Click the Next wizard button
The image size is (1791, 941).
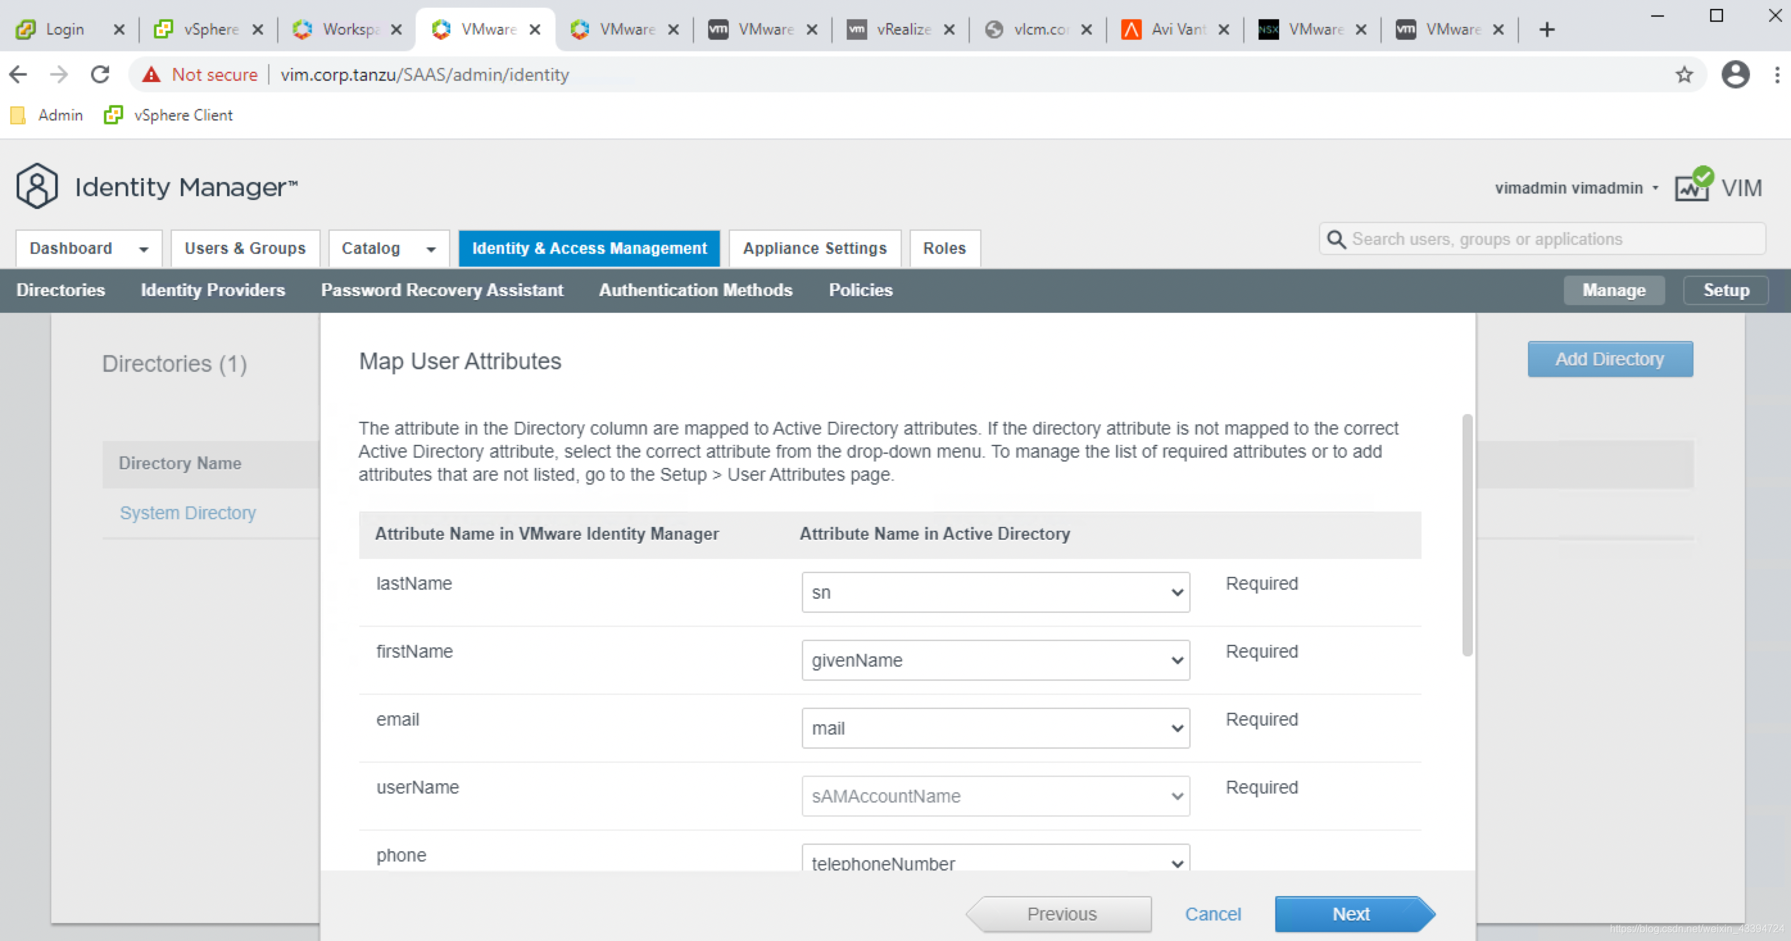(1350, 913)
